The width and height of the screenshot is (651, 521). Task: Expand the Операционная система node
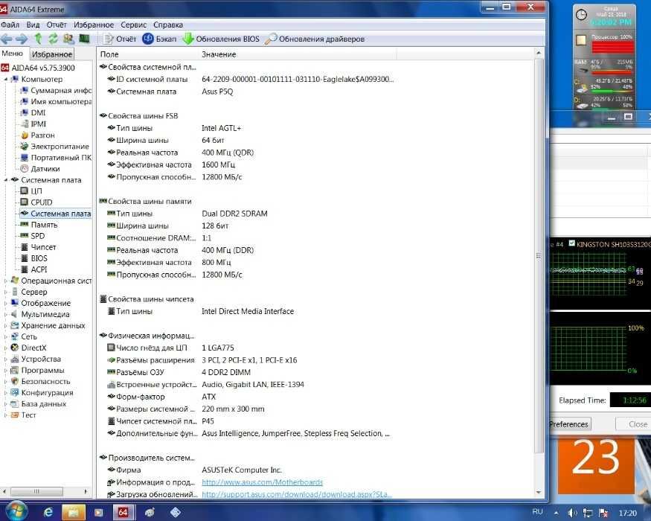[6, 281]
